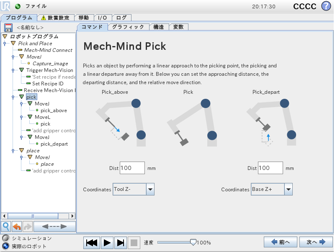Stop the program execution

tap(134, 243)
